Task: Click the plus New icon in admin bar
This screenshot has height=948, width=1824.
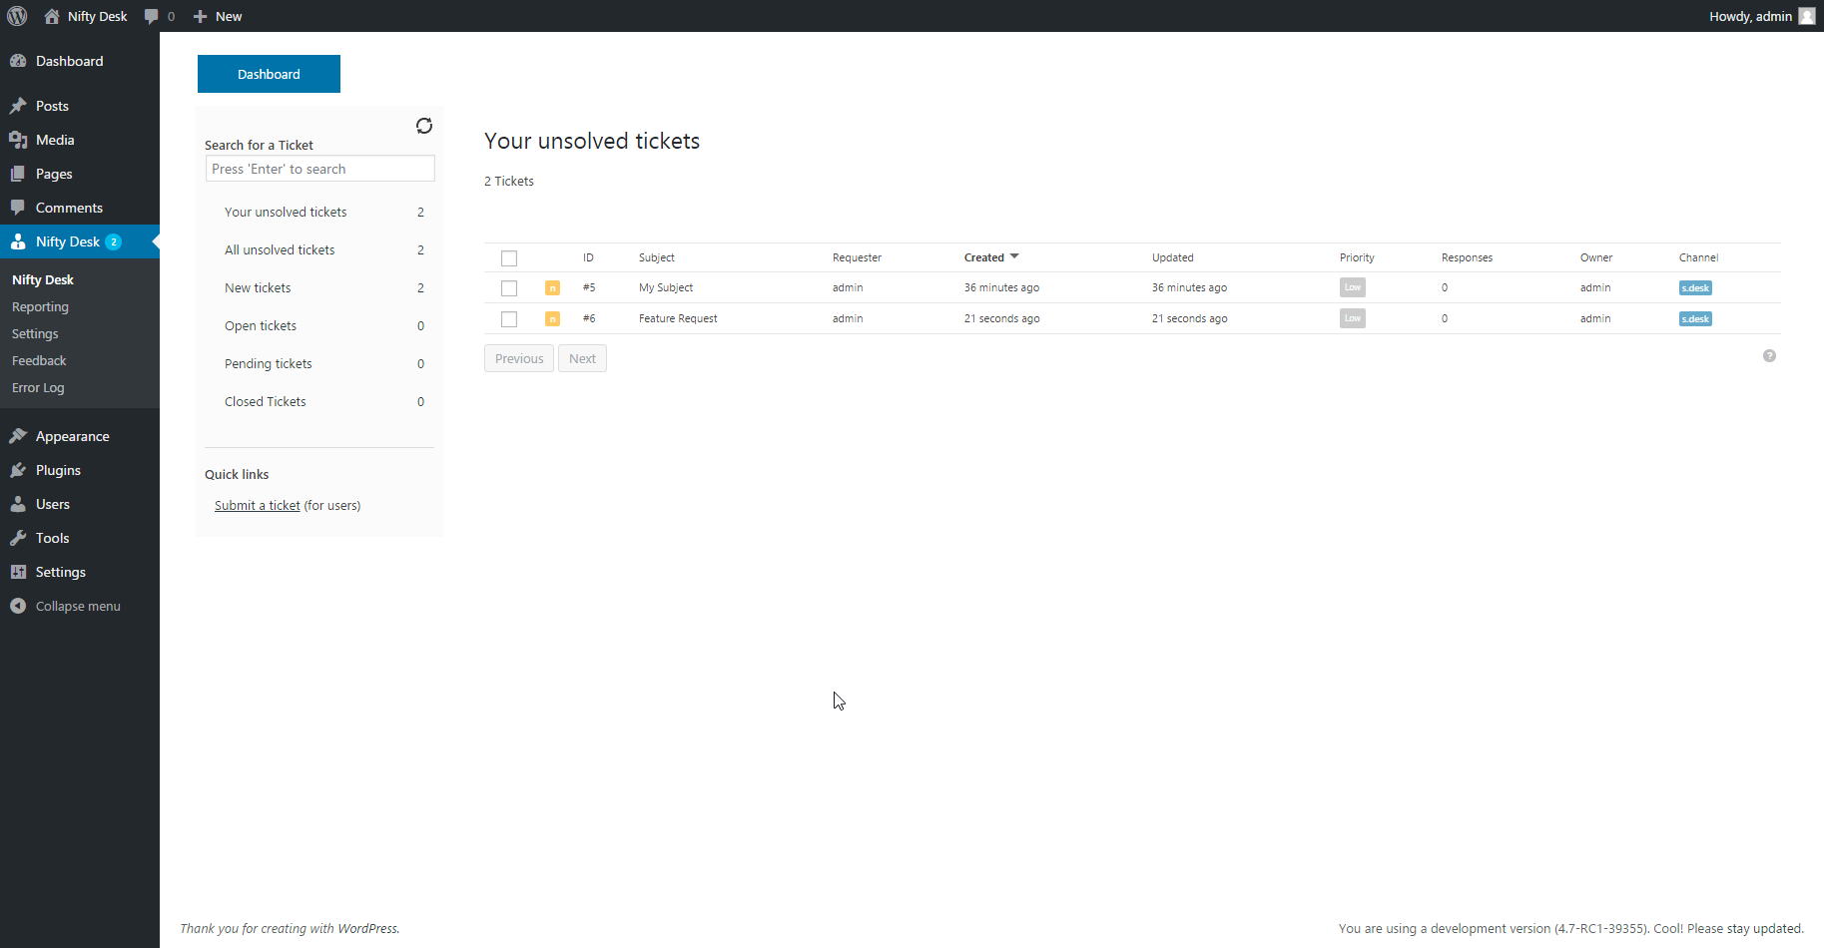Action: click(200, 16)
